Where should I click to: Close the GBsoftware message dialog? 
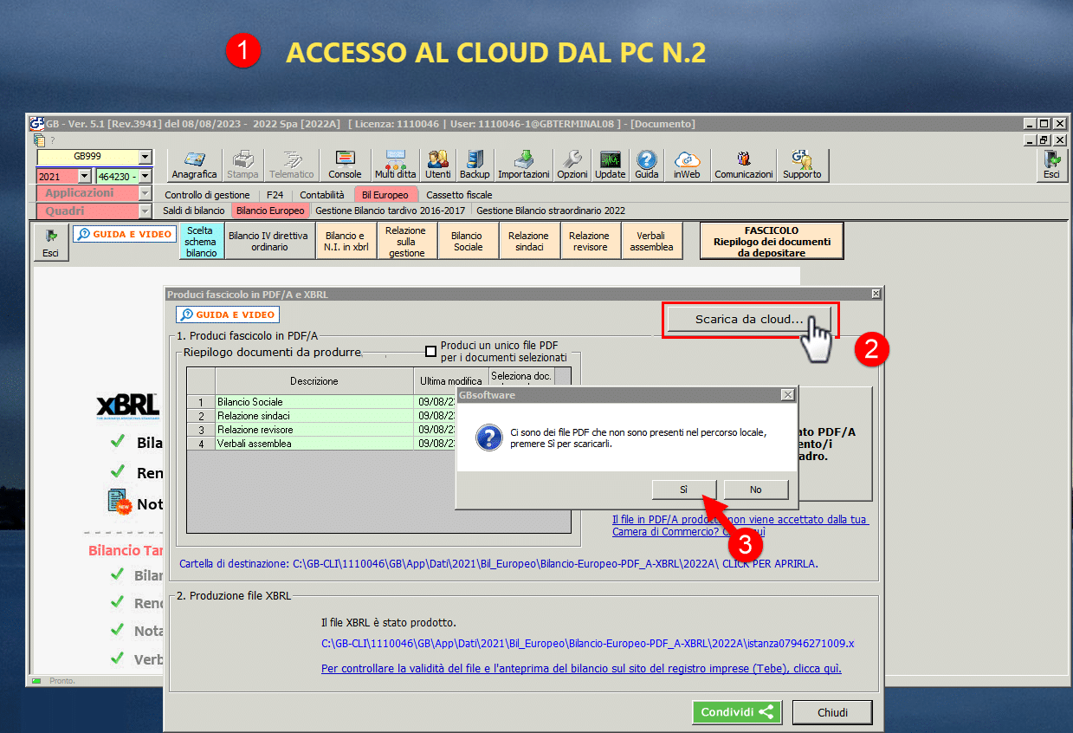787,394
